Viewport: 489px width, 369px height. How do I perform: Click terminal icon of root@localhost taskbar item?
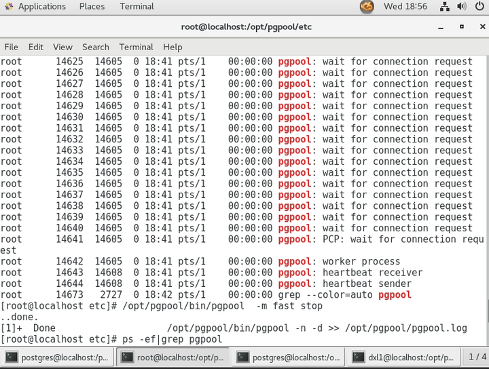click(x=127, y=357)
